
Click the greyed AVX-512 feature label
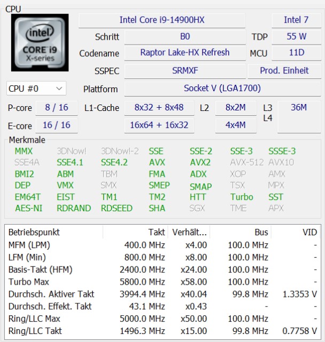[247, 162]
